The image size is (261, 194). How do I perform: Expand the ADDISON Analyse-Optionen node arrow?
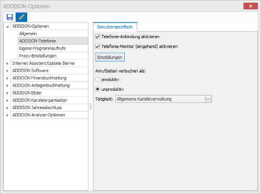click(x=7, y=115)
